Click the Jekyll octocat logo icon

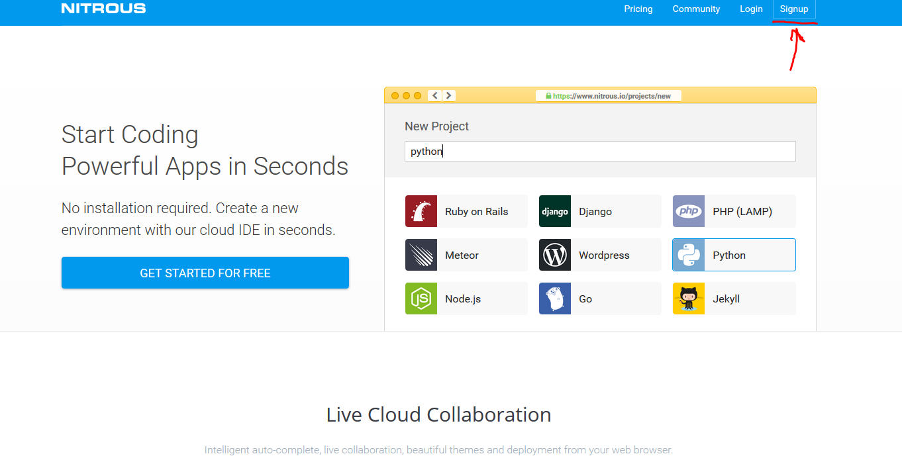[689, 298]
